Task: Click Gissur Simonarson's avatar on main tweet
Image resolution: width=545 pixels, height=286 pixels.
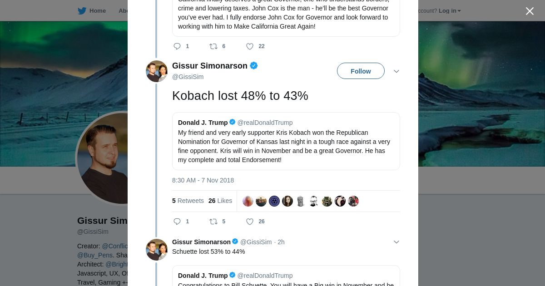Action: (157, 71)
